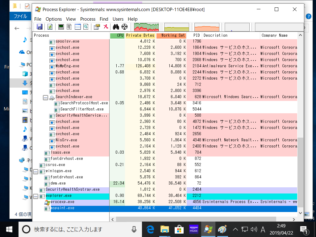
Task: Click the binoculars Find Handle or DLL icon
Action: point(116,27)
